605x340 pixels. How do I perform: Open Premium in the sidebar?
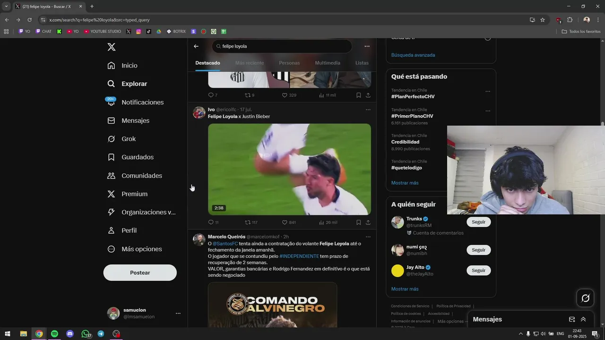point(127,194)
